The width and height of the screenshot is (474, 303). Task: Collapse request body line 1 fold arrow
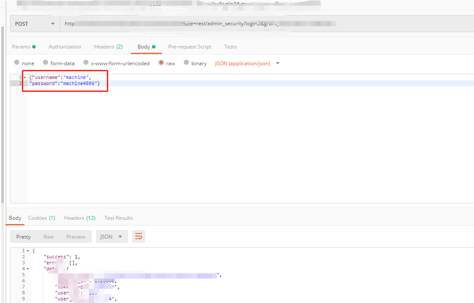point(25,78)
